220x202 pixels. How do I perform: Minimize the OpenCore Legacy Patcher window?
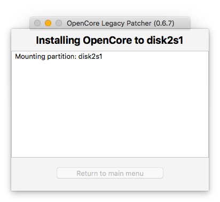point(48,23)
